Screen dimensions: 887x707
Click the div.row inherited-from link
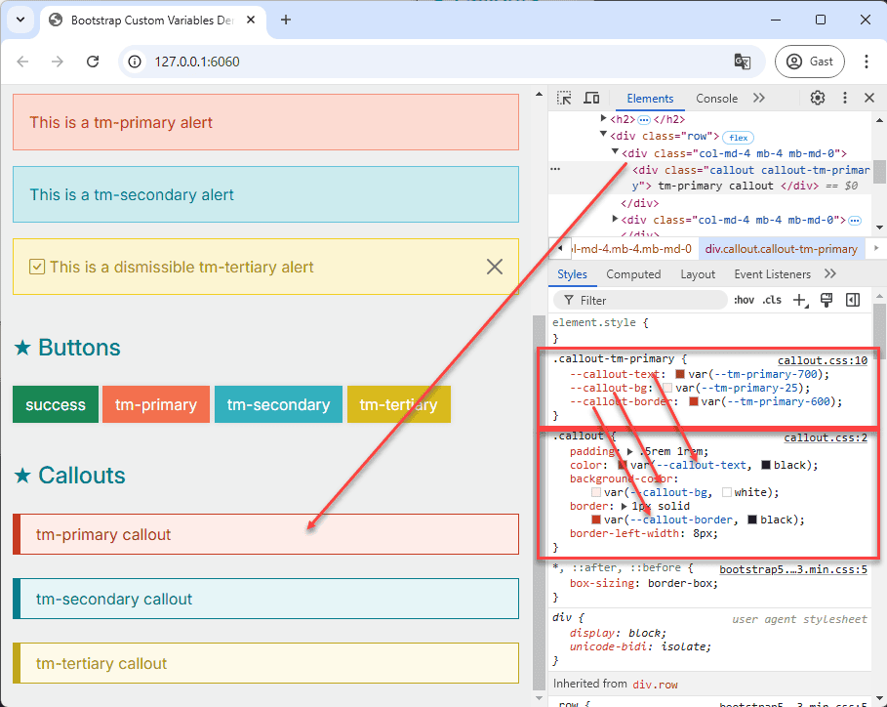tap(655, 685)
